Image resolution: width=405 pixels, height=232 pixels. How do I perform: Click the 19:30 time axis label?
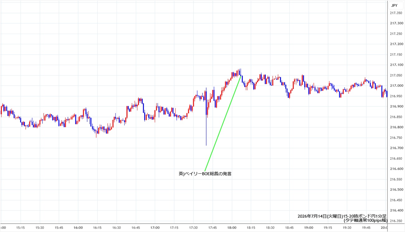click(346, 228)
